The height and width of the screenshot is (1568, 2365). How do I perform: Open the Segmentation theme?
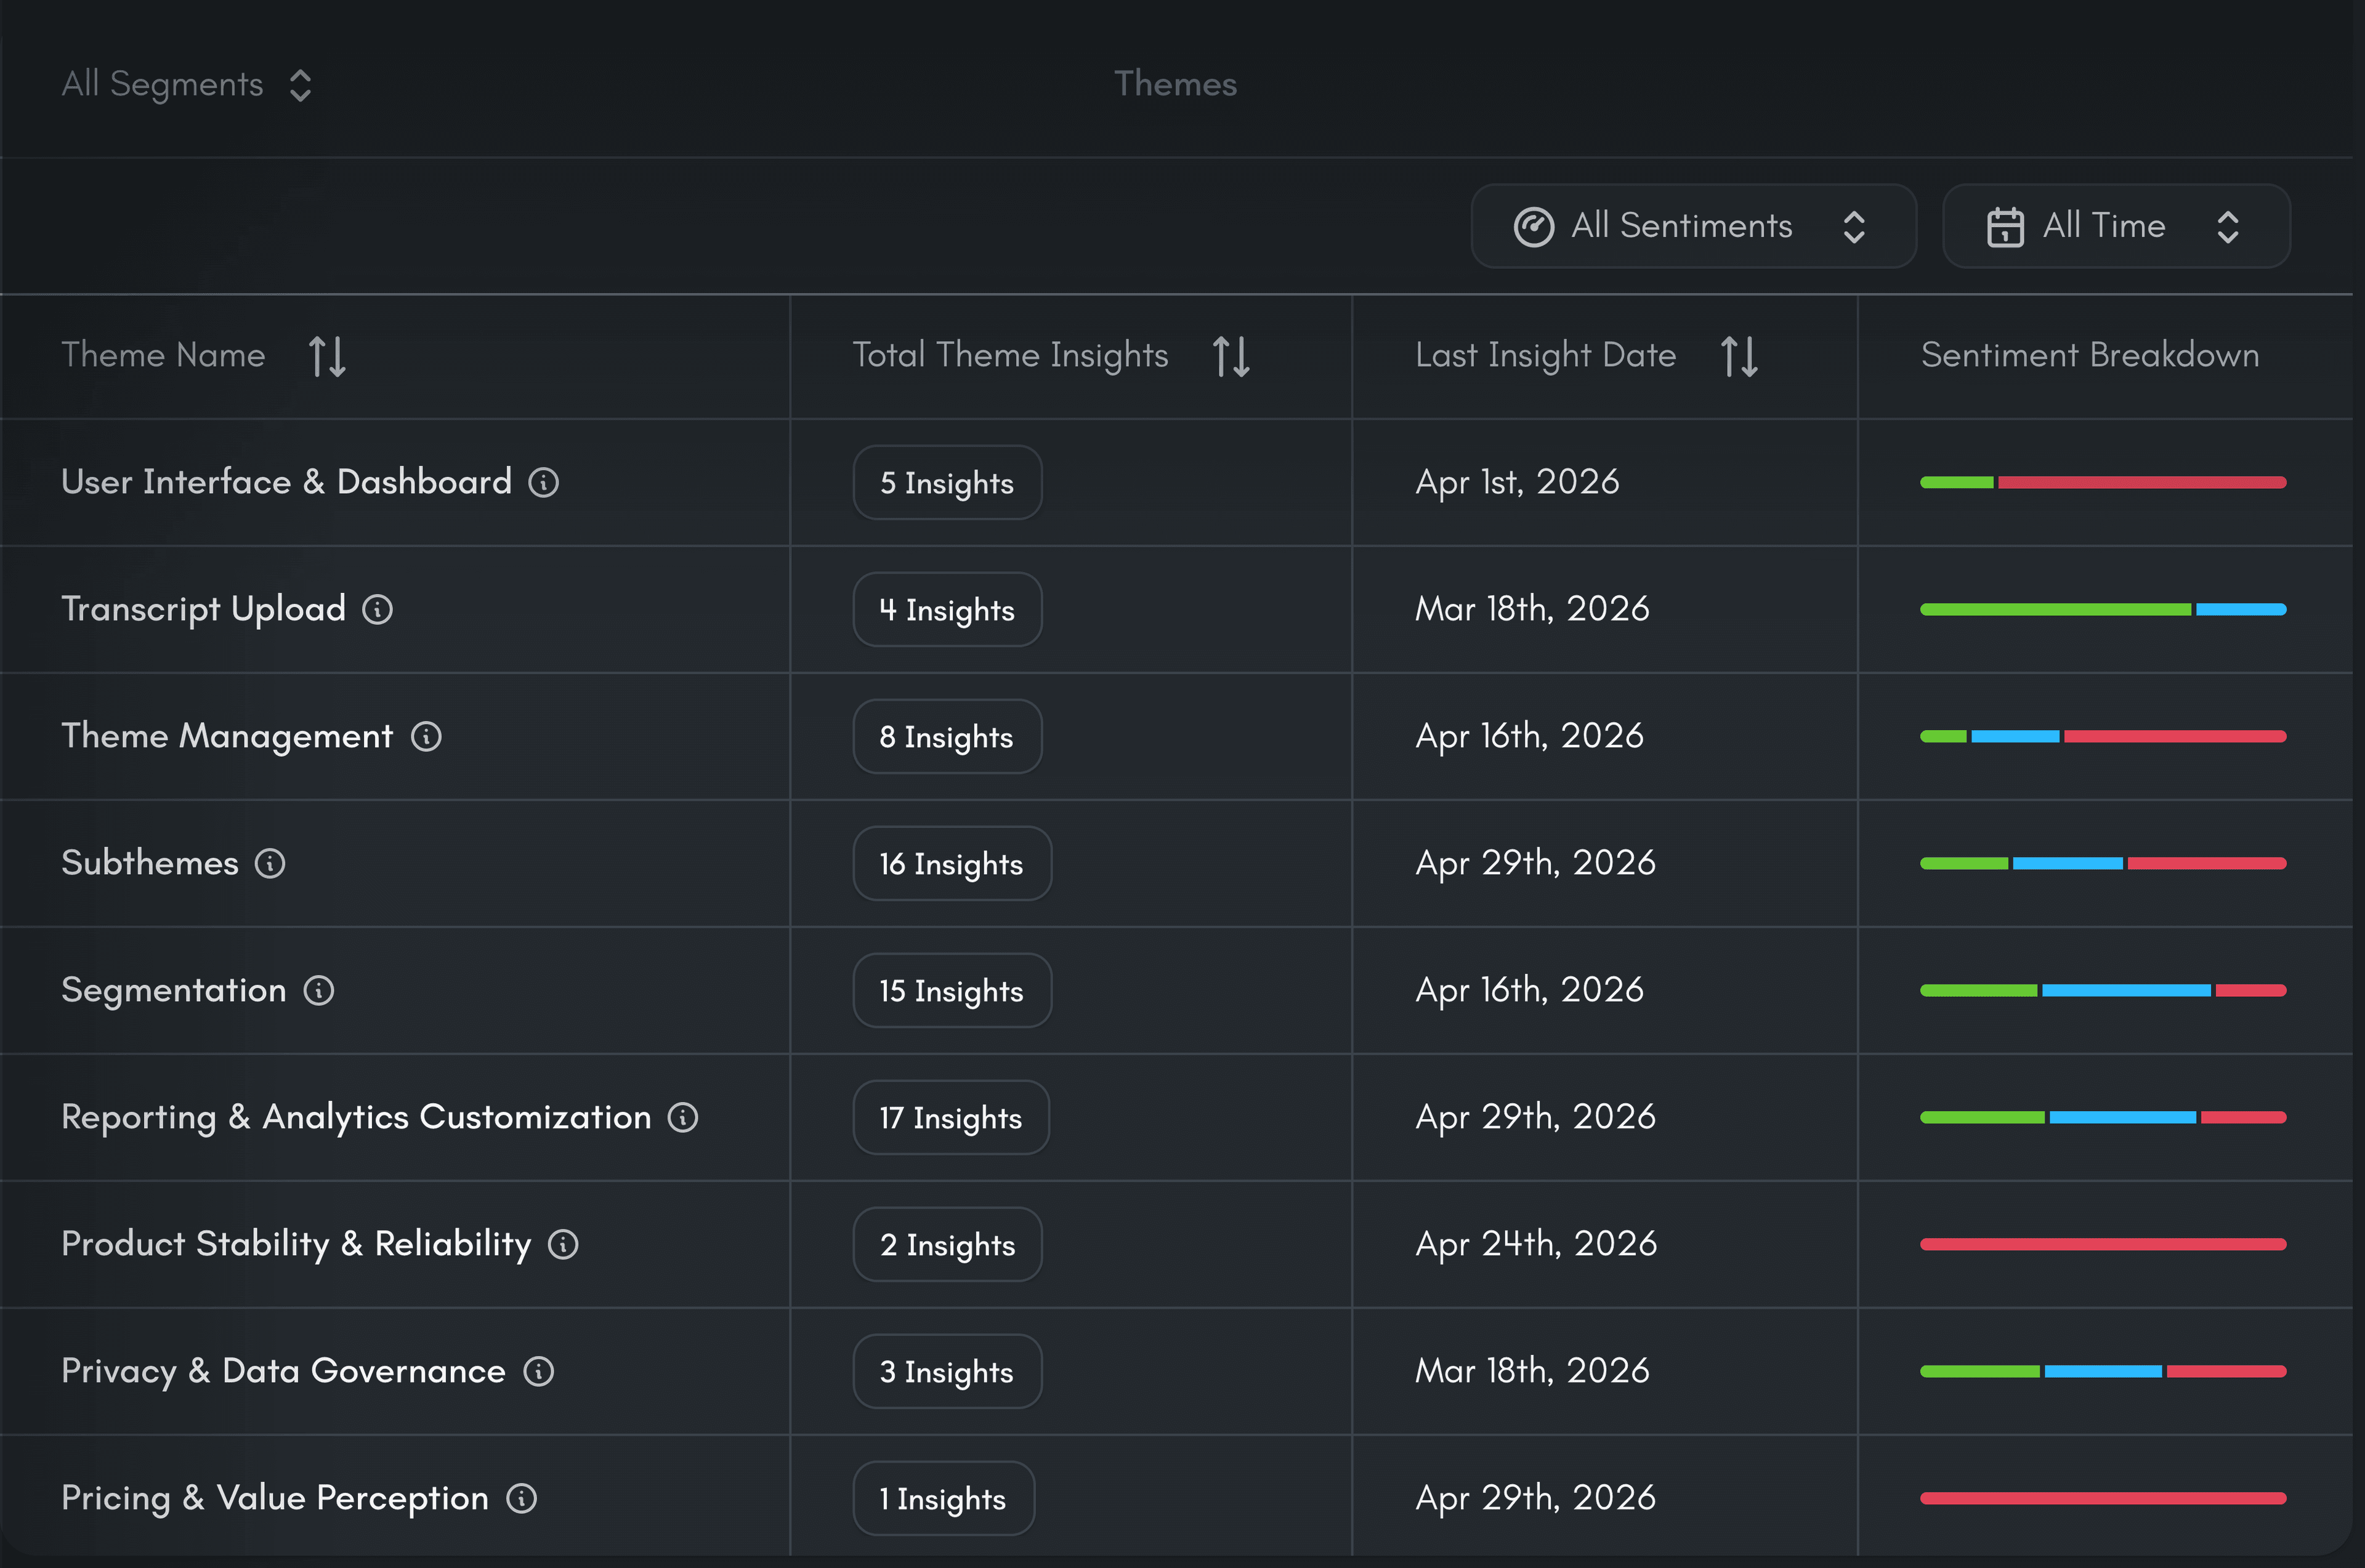[174, 990]
